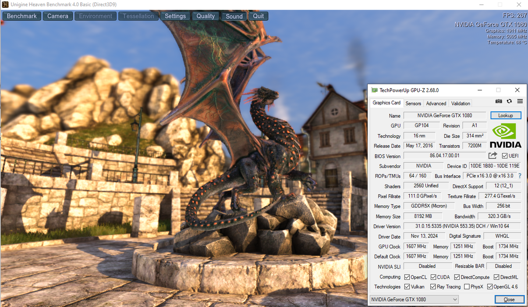Image resolution: width=528 pixels, height=307 pixels.
Task: Click the Close button in GPU-Z
Action: [x=509, y=300]
